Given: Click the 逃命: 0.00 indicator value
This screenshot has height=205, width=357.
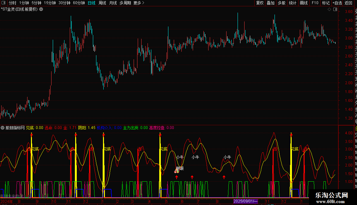Looking at the screenshot, I should [x=53, y=128].
